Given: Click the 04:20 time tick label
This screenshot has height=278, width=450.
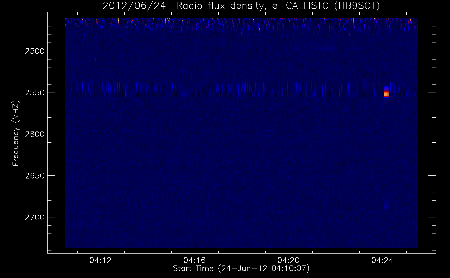Looking at the screenshot, I should pyautogui.click(x=289, y=260).
